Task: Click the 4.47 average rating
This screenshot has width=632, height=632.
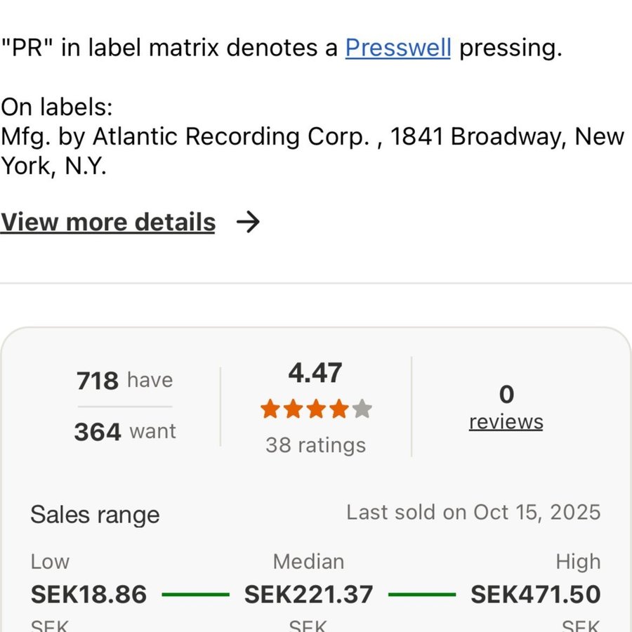Action: [x=315, y=373]
